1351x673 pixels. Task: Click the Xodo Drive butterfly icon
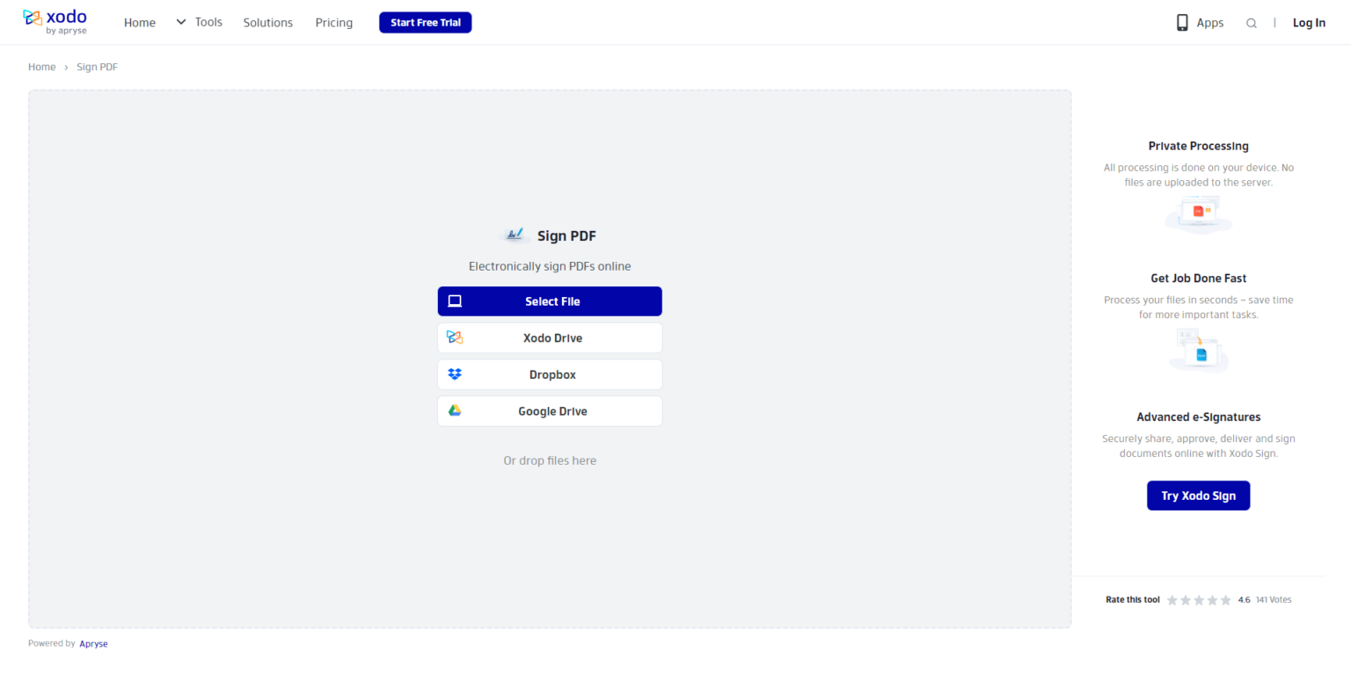coord(455,337)
